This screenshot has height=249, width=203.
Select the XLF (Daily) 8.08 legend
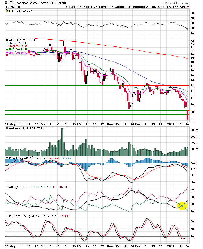[22, 40]
